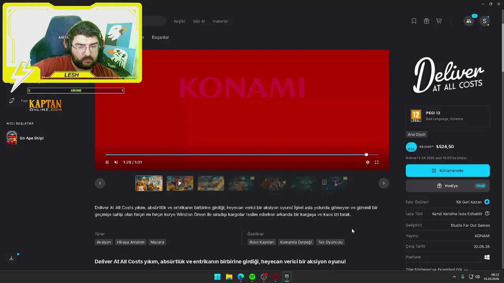Click the microphone tray icon
The height and width of the screenshot is (283, 504).
coord(463,277)
